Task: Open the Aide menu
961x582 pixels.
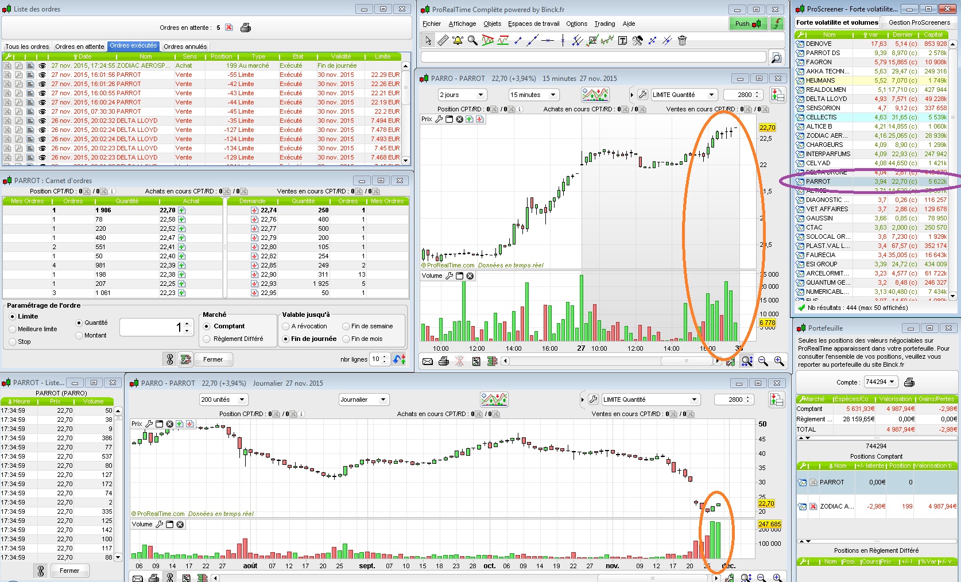Action: tap(629, 24)
